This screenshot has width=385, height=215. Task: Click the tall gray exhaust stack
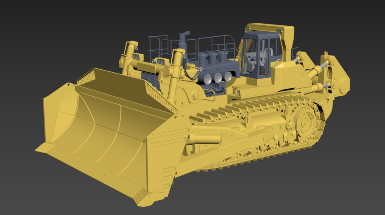183,46
